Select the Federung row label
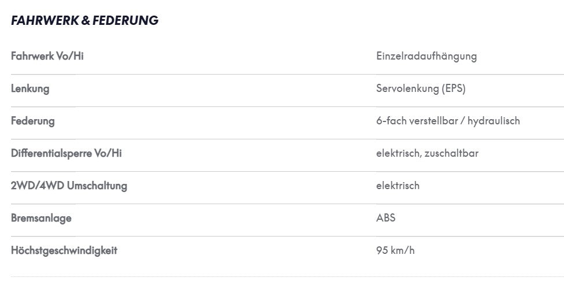The height and width of the screenshot is (288, 564). tap(33, 121)
